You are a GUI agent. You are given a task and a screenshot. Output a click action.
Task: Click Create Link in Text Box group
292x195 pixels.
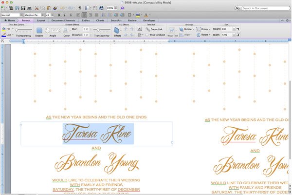coord(155,29)
